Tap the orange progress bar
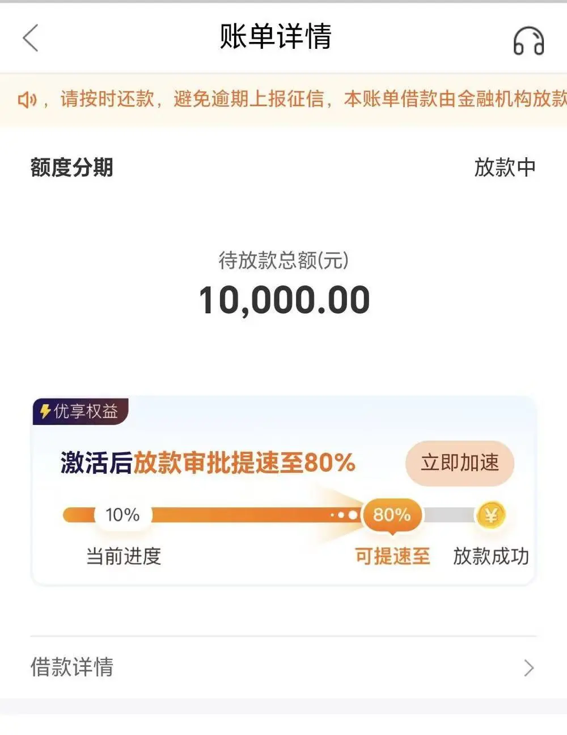The width and height of the screenshot is (567, 735). tap(238, 515)
